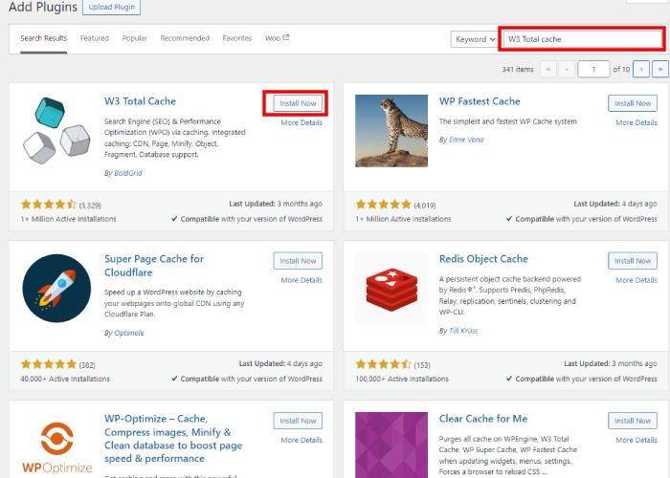Open the Redis Object Cache title link
670x478 pixels.
coord(483,259)
